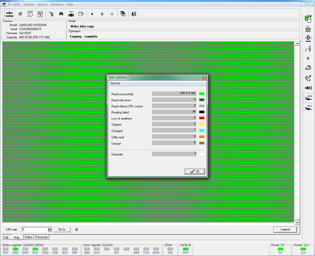Viewport: 315px width, 256px height.
Task: Click the map scrollbar down arrow
Action: click(297, 223)
